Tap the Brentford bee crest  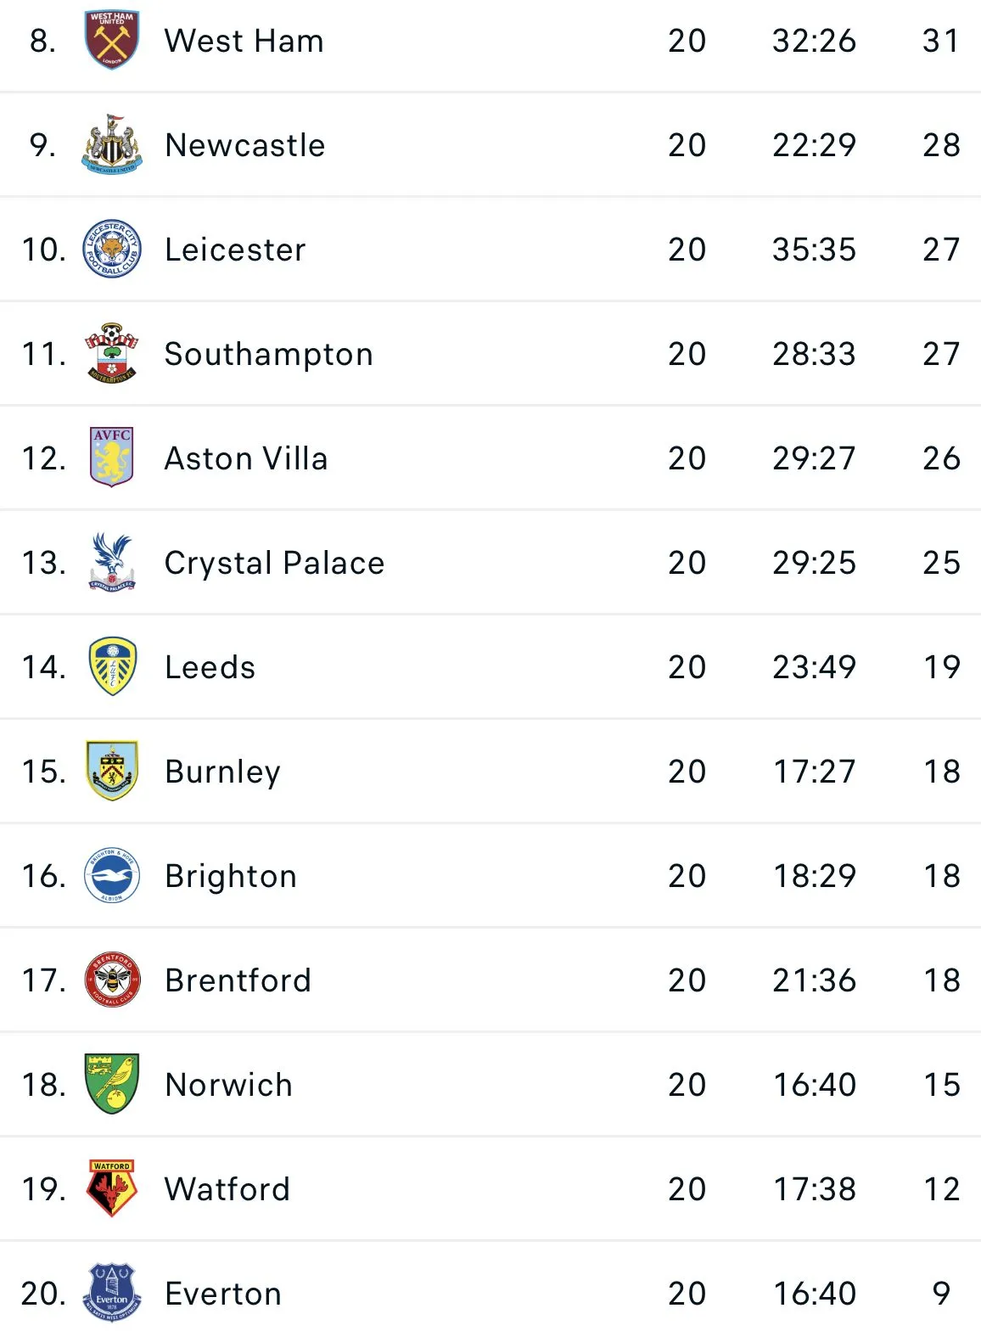[112, 980]
